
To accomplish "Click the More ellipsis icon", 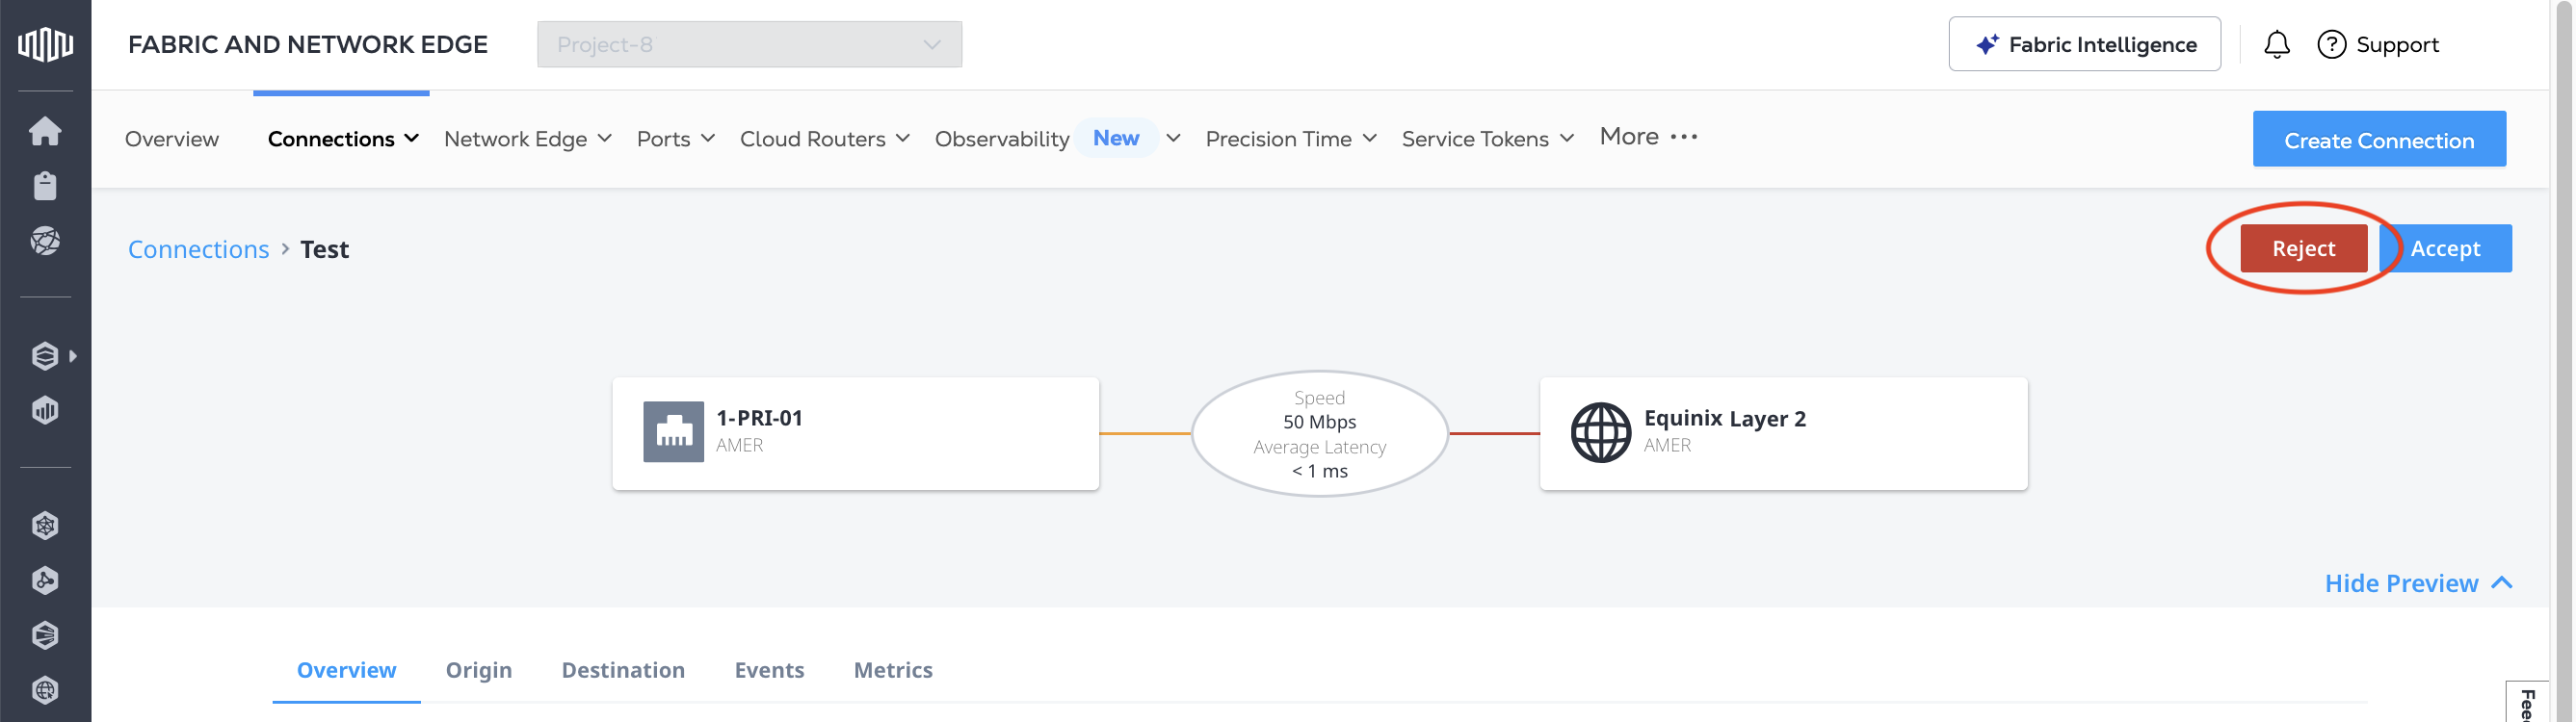I will [1683, 137].
